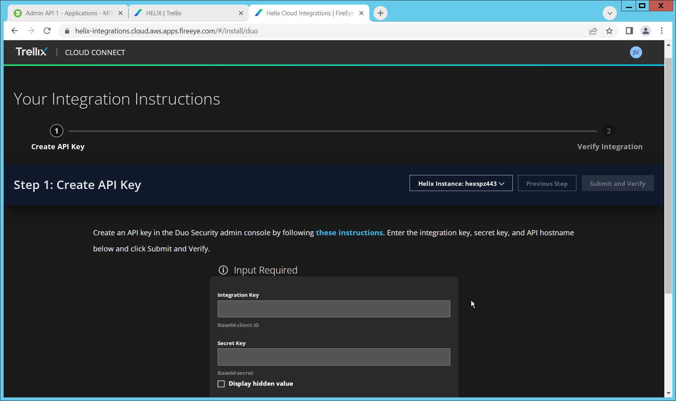Focus the Secret Key input field
The height and width of the screenshot is (401, 676).
pyautogui.click(x=333, y=357)
